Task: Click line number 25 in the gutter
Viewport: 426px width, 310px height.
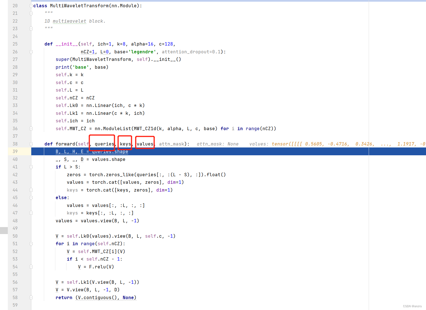Action: coord(15,44)
